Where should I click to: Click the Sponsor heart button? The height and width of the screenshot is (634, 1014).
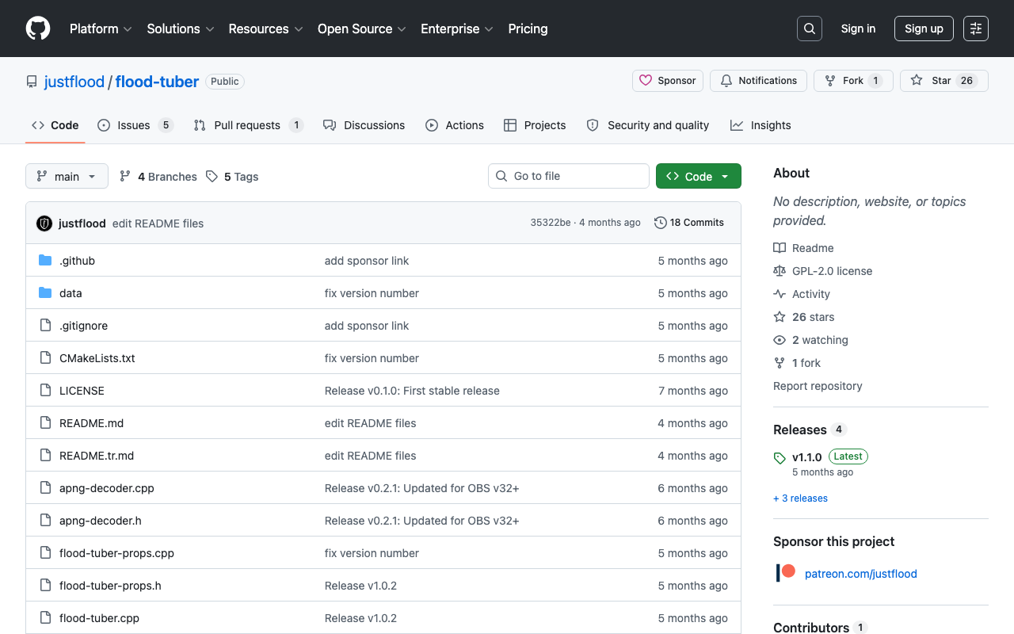coord(668,81)
